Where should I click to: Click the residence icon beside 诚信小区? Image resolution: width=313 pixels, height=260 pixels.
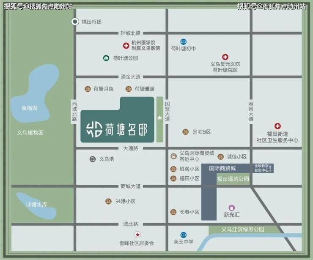(x=220, y=157)
